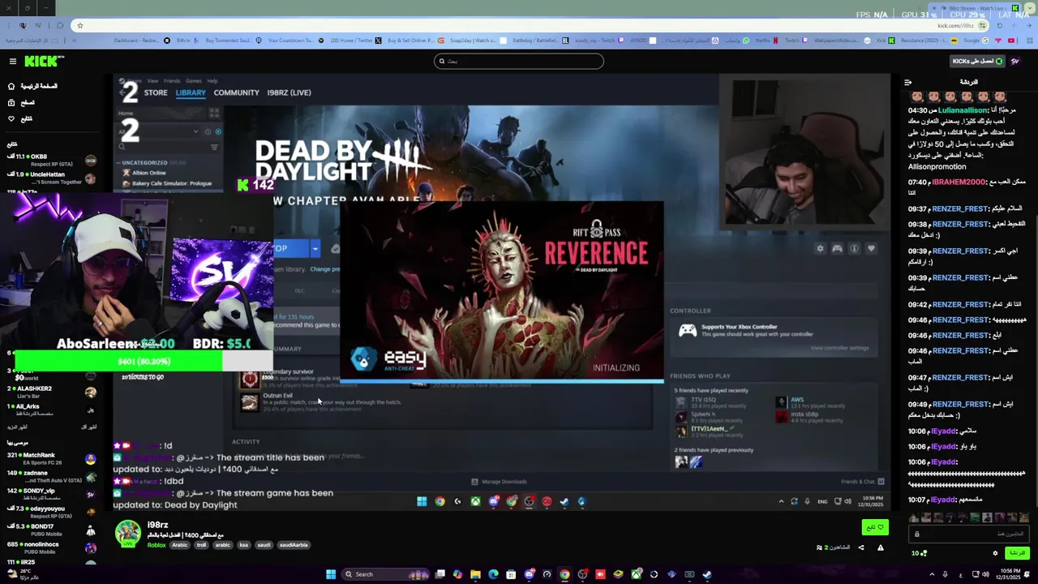Screen dimensions: 1038x584
Task: Click Steam game info icon
Action: coord(854,249)
